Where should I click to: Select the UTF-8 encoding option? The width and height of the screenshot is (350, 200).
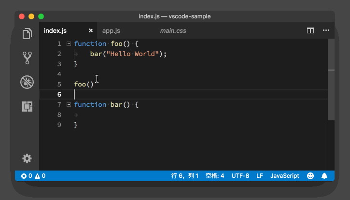tap(240, 176)
